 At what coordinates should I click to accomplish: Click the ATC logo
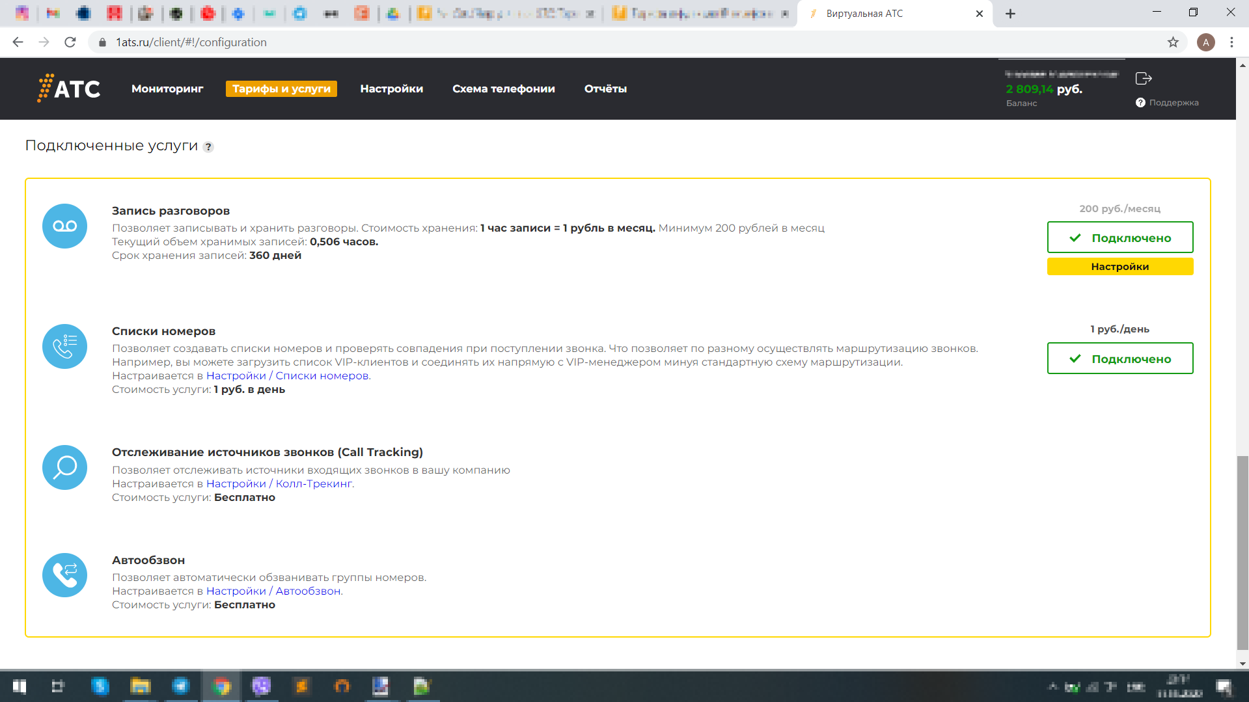point(69,88)
